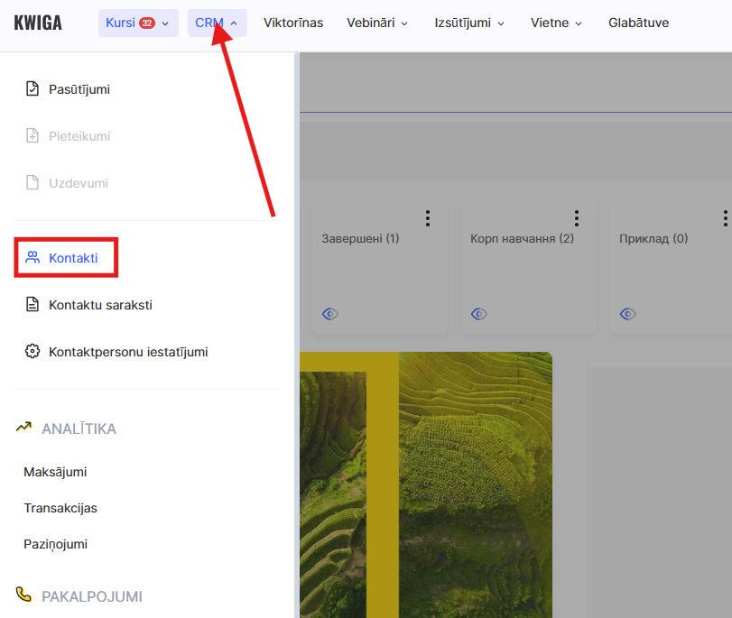Go to Transakcijas page

[x=60, y=508]
